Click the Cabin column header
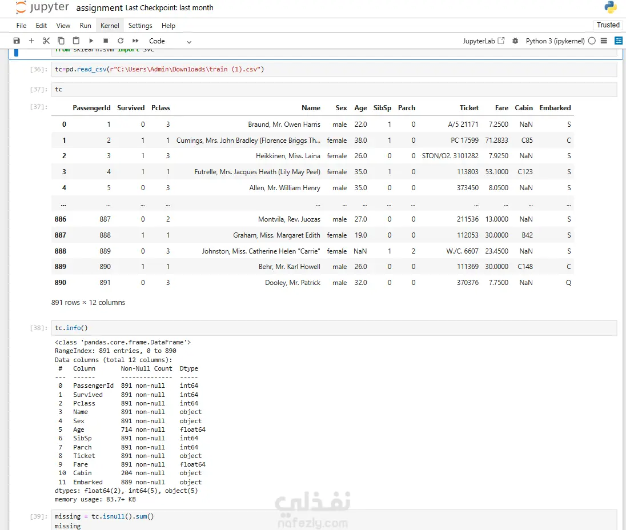This screenshot has width=626, height=530. 523,108
